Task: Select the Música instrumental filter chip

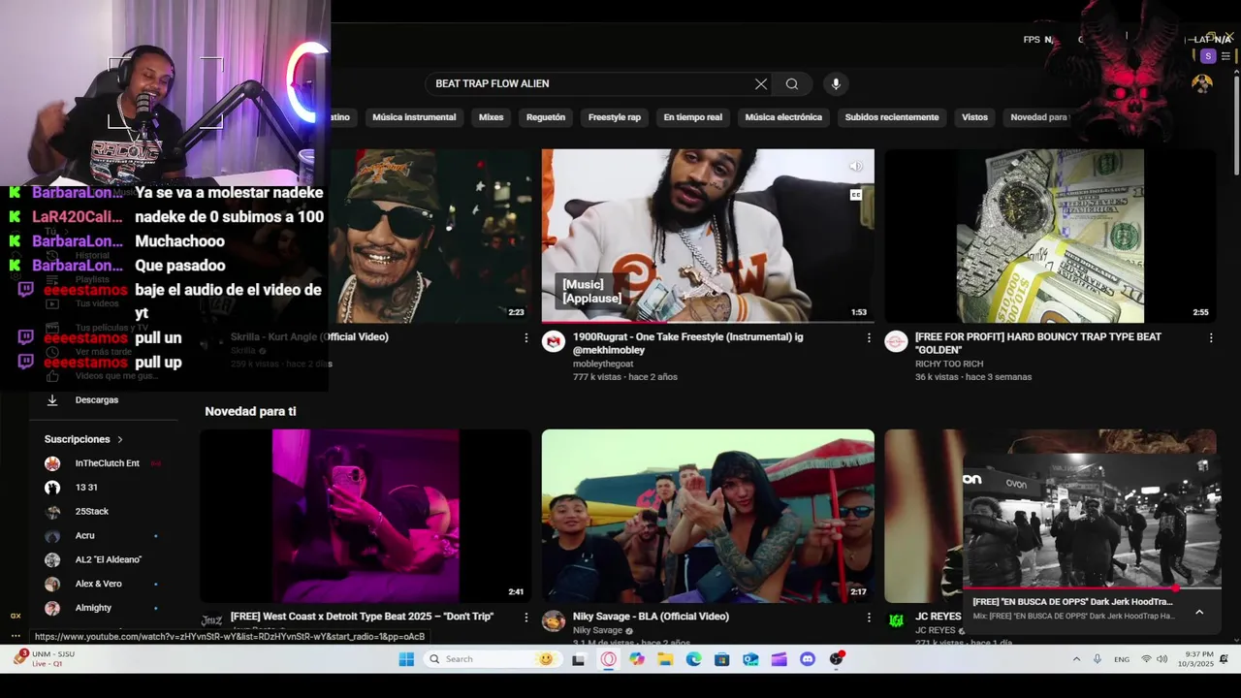Action: (x=414, y=117)
